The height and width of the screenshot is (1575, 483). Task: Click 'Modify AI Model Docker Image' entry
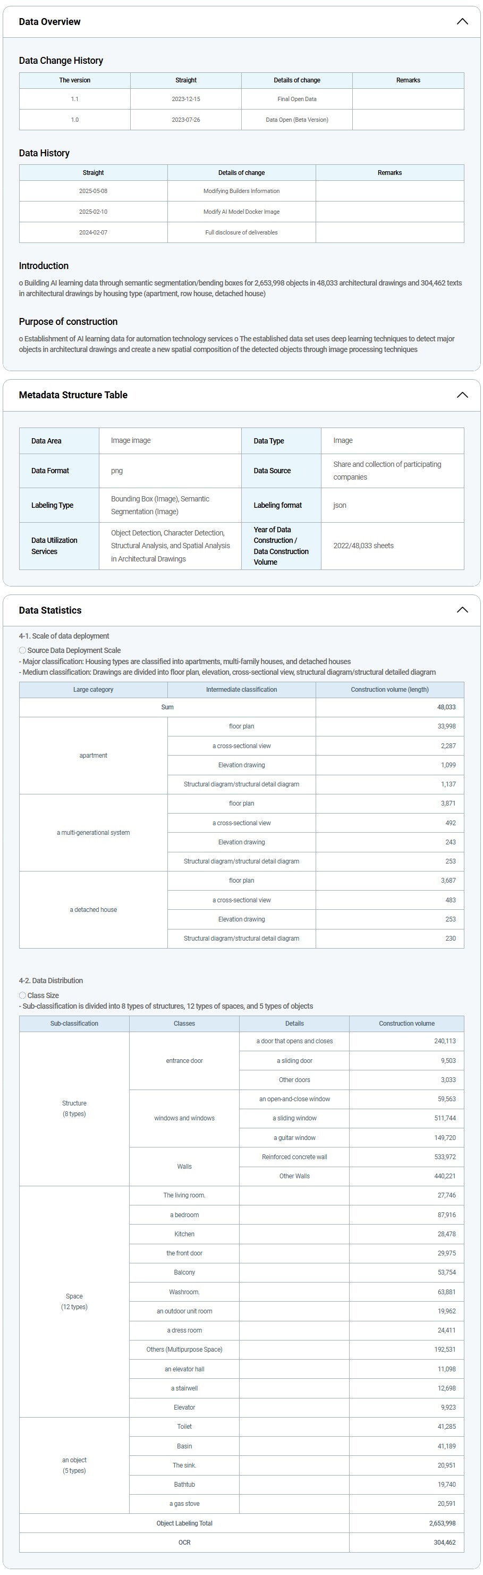(x=241, y=212)
